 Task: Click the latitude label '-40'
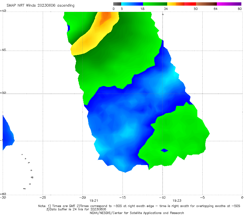(3, 11)
